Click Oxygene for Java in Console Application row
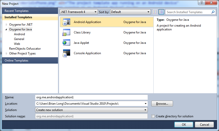Image resolution: width=219 pixels, height=131 pixels. click(135, 53)
